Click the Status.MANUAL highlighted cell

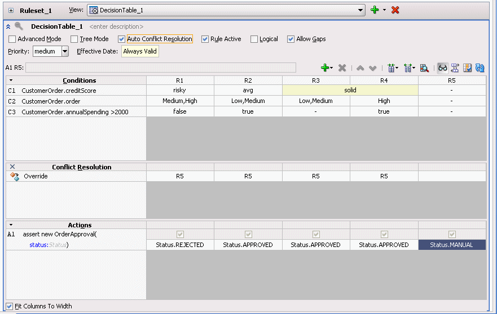point(452,245)
